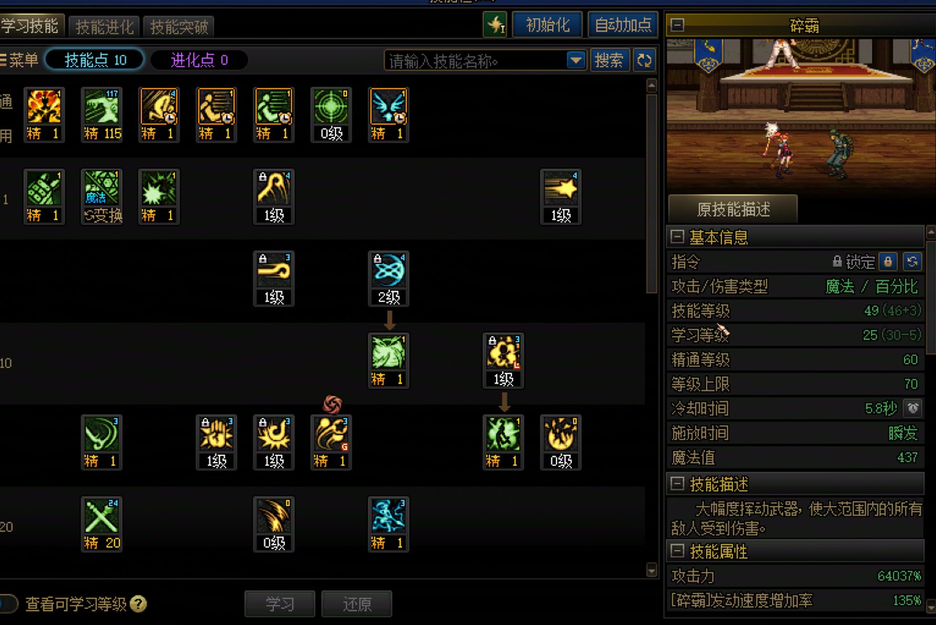Switch to the 技能进化 tab
This screenshot has width=936, height=625.
coord(104,26)
